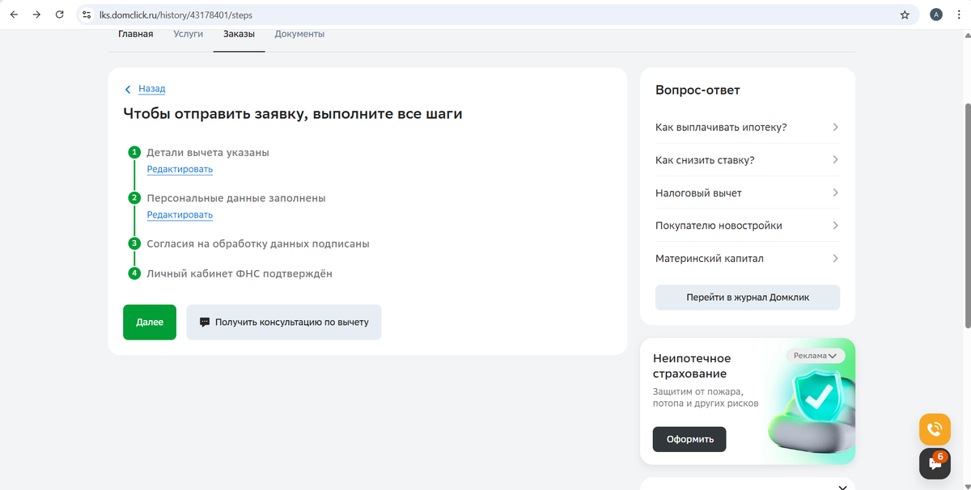Click the green step 4 circle
This screenshot has width=971, height=490.
tap(134, 273)
